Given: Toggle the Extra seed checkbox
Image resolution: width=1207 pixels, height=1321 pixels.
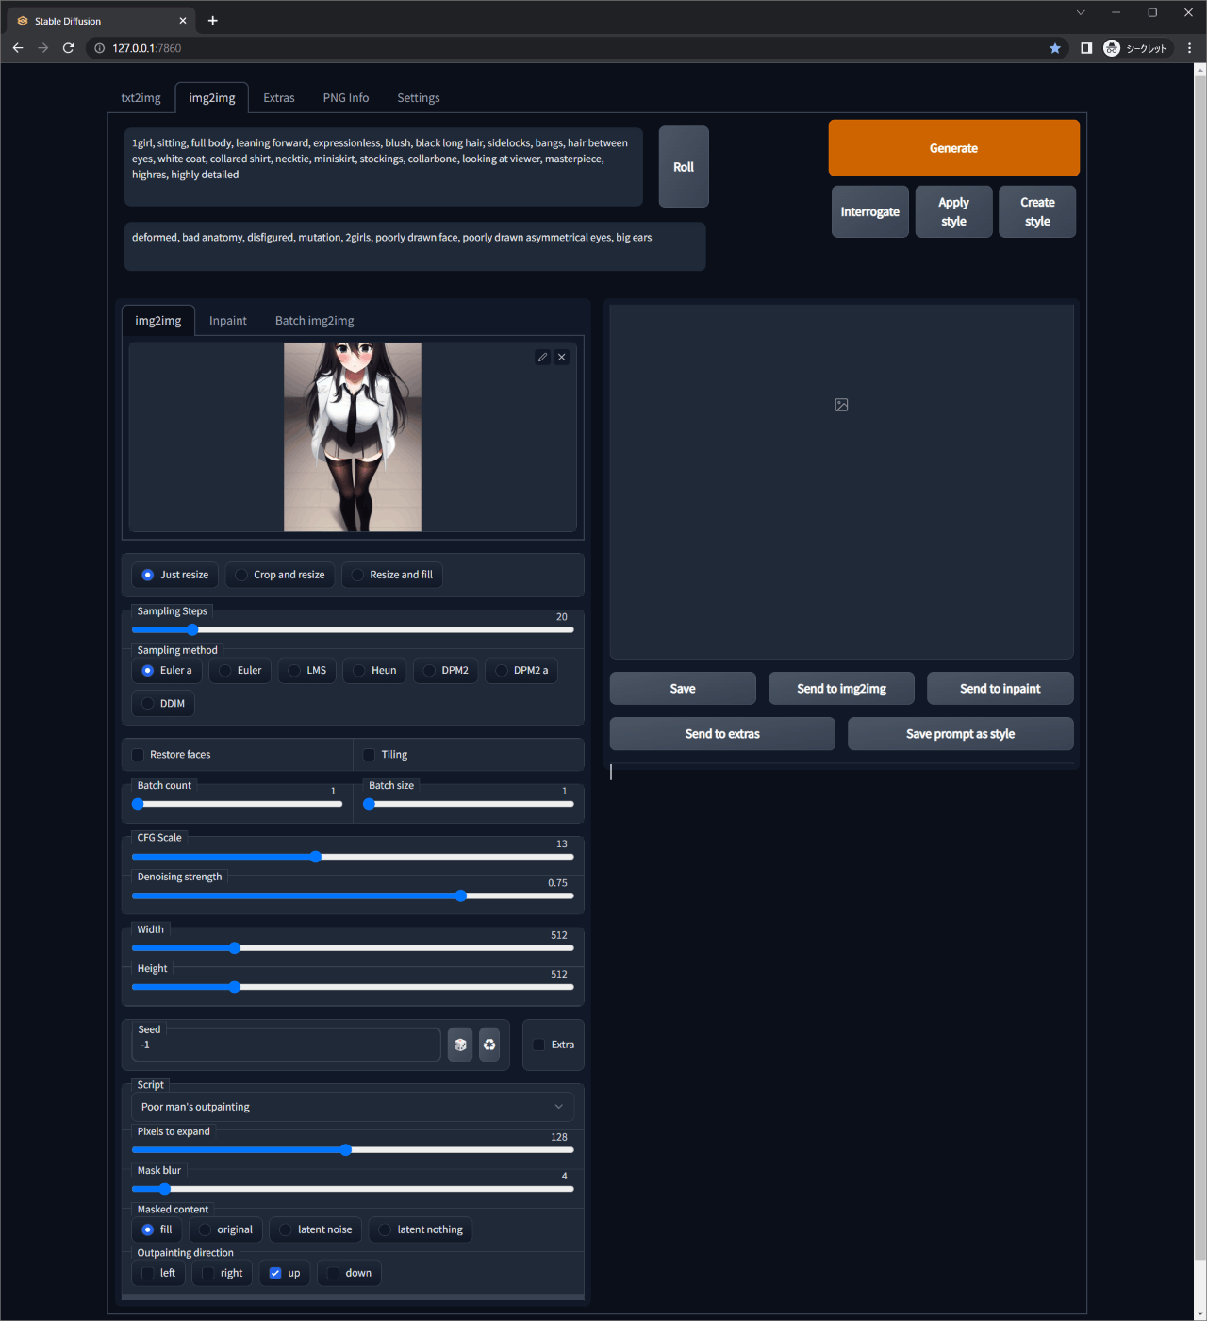Looking at the screenshot, I should 538,1045.
